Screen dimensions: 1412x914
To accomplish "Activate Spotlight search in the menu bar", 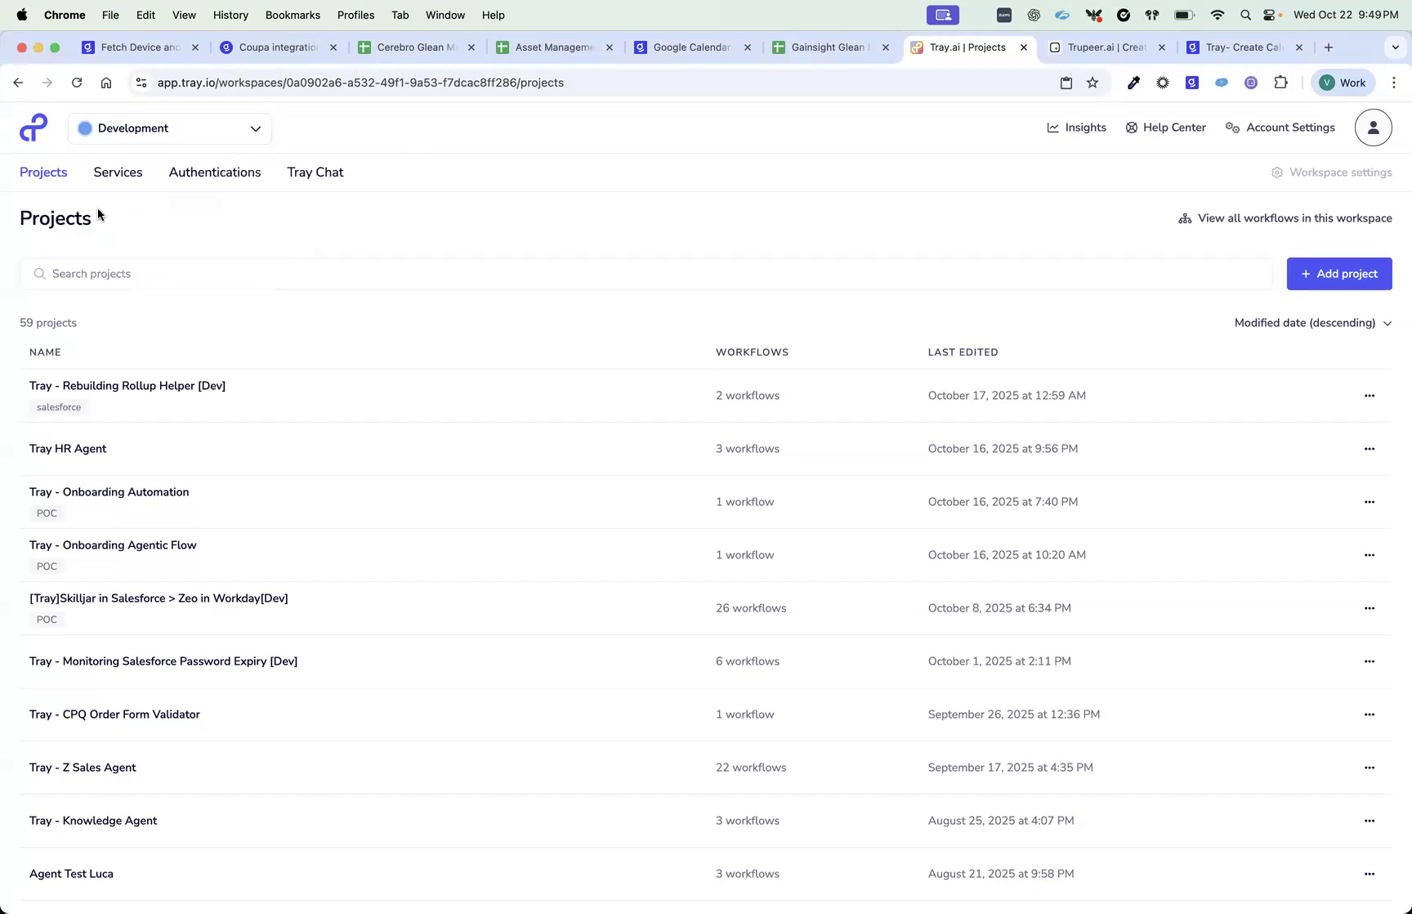I will tap(1245, 15).
